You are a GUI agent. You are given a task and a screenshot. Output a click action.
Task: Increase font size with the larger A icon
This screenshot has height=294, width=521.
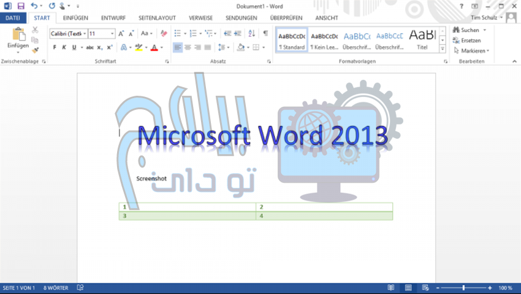121,33
